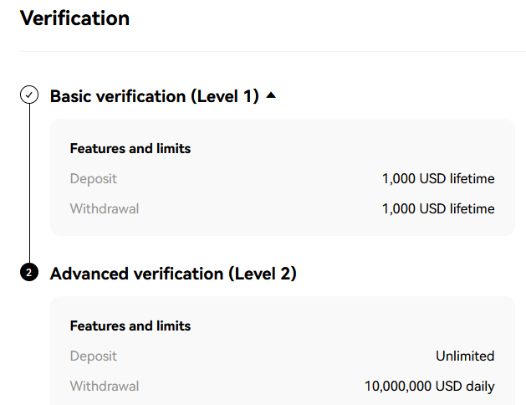Viewport: 526px width, 405px height.
Task: Select the Basic verification (Level 1) heading
Action: pyautogui.click(x=155, y=96)
